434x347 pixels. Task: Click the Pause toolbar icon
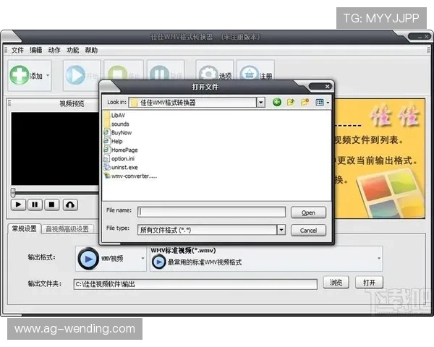[159, 73]
